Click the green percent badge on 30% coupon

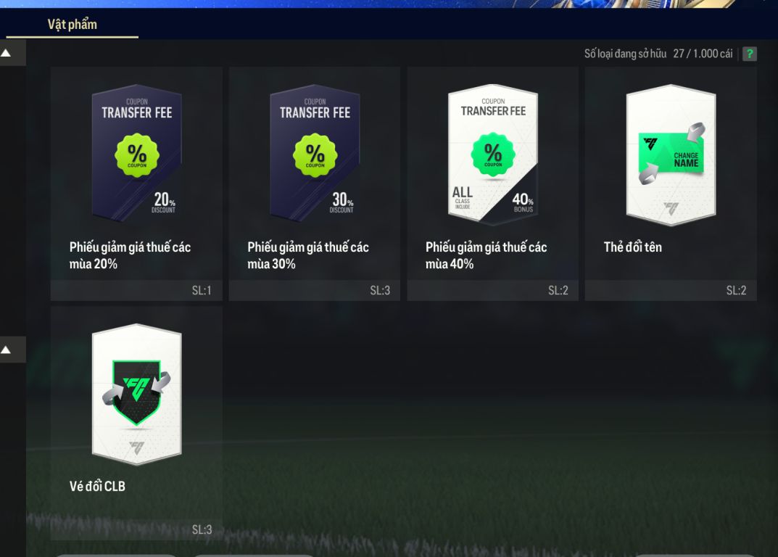pyautogui.click(x=315, y=155)
